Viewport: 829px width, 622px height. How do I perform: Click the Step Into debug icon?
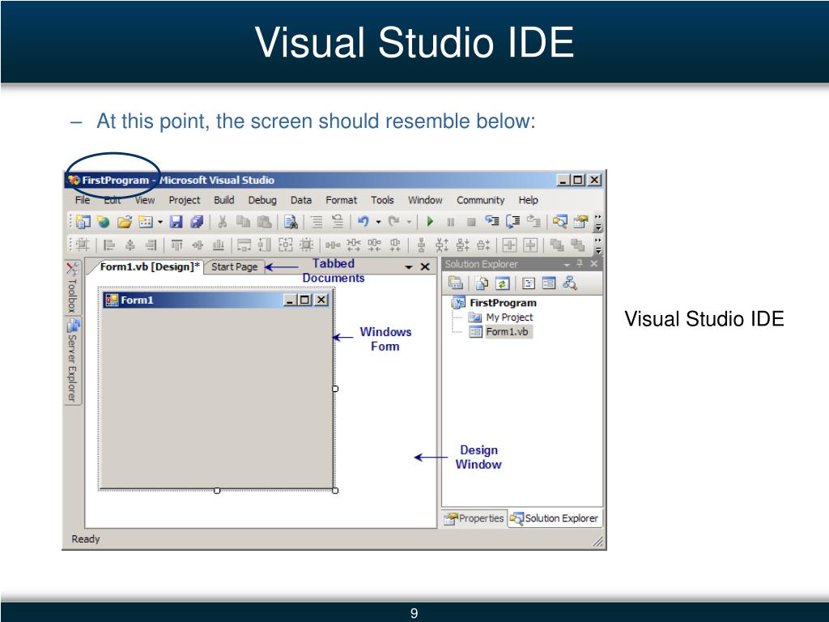pyautogui.click(x=492, y=221)
